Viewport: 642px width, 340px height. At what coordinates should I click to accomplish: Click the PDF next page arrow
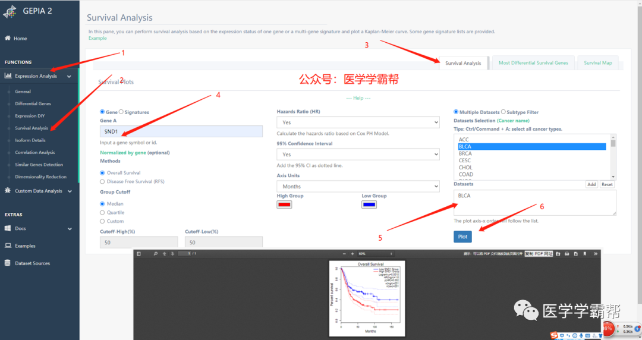coord(172,254)
